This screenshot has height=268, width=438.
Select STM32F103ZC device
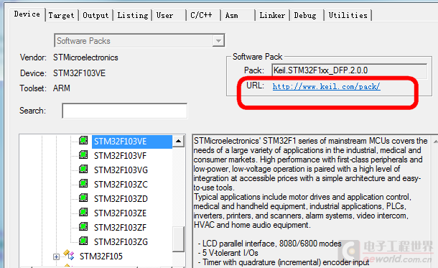tap(121, 185)
